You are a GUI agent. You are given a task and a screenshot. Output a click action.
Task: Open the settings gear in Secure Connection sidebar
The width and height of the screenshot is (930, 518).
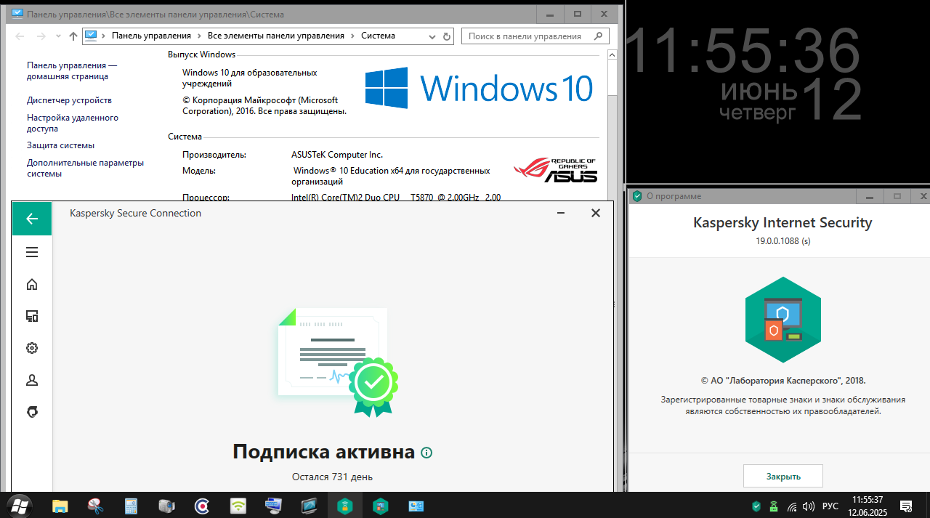coord(32,348)
